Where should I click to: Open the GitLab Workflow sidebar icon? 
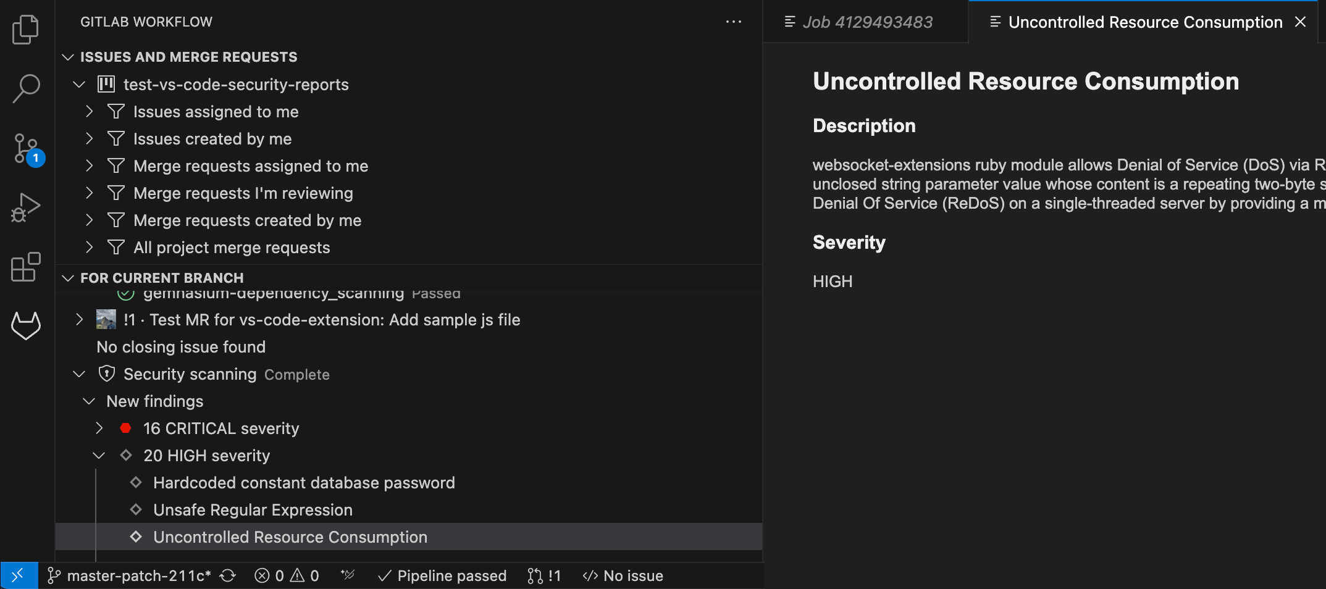[26, 325]
